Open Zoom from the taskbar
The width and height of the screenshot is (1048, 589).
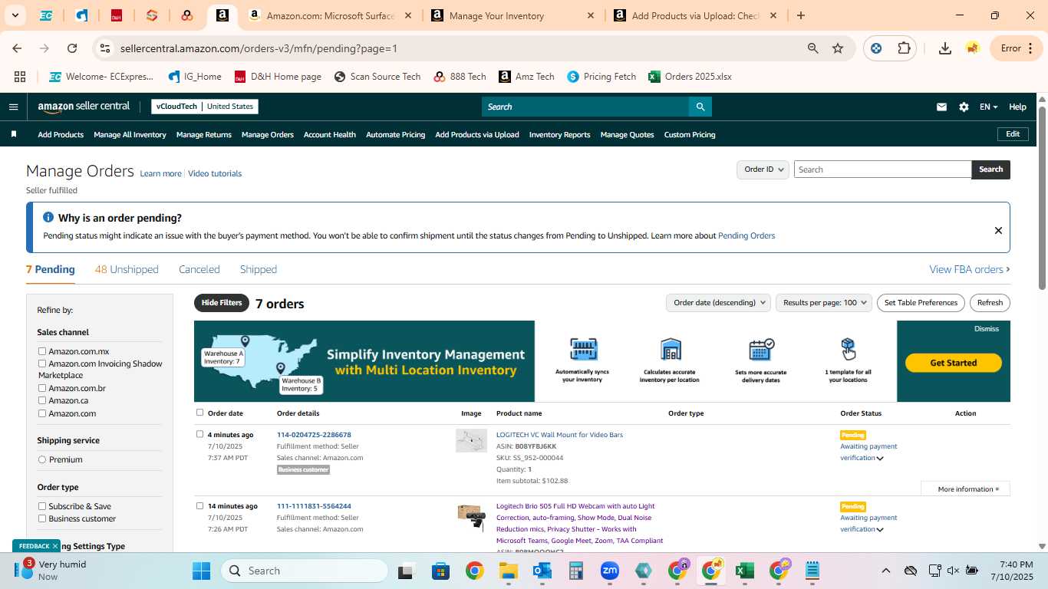click(x=610, y=571)
